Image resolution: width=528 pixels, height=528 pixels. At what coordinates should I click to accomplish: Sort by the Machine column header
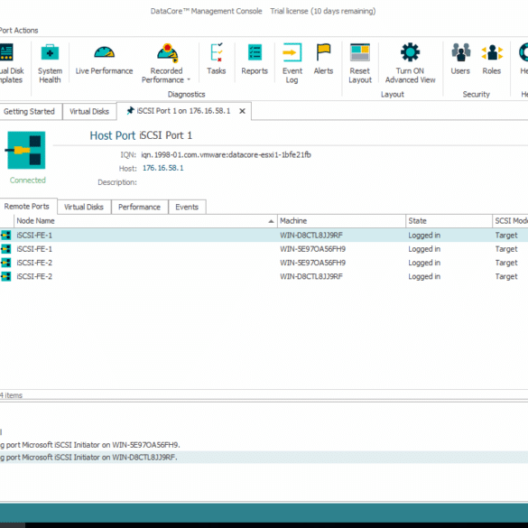coord(341,221)
